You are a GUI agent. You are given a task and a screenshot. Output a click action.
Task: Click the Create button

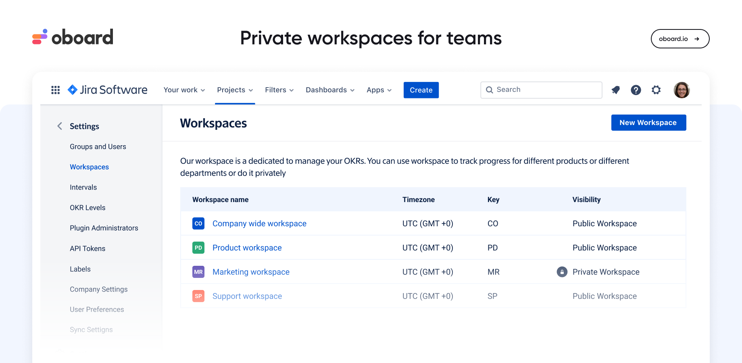[421, 90]
